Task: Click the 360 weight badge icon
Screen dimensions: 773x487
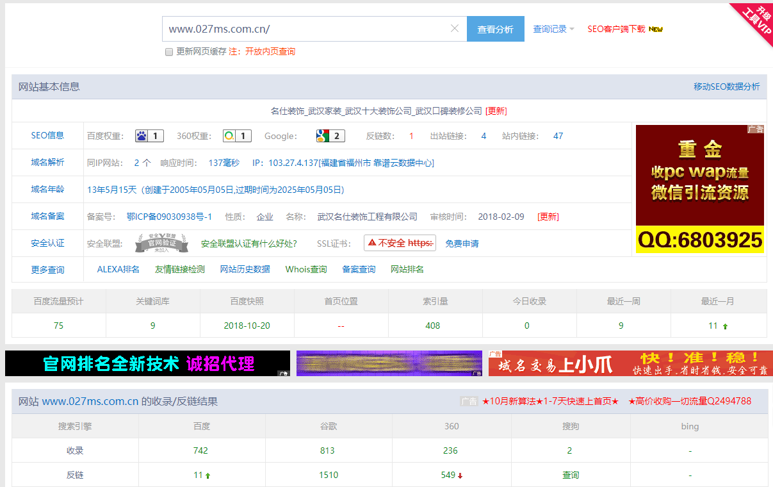Action: tap(229, 136)
